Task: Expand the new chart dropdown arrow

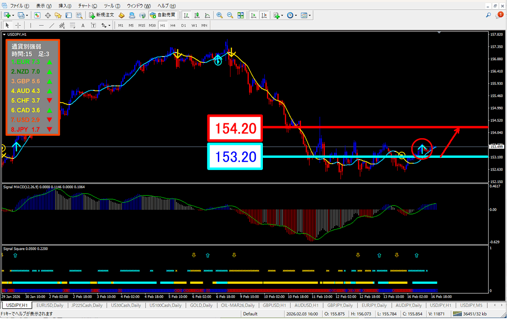Action: 14,15
